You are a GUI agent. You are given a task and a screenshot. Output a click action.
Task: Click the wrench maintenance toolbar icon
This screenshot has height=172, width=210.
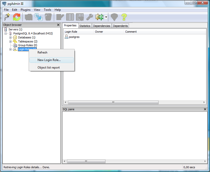pyautogui.click(x=90, y=17)
